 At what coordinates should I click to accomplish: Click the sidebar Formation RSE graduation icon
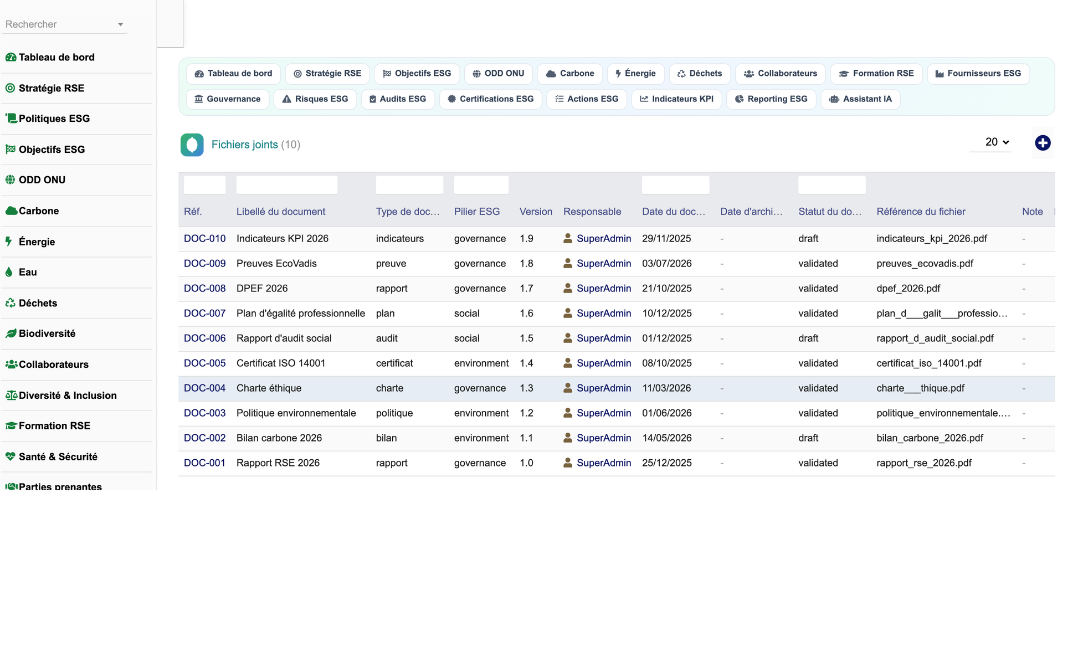point(11,426)
